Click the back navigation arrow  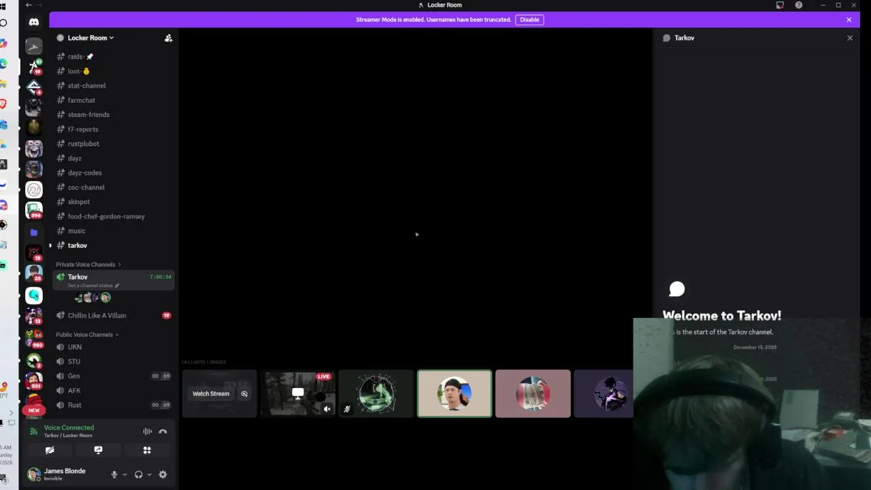[29, 5]
